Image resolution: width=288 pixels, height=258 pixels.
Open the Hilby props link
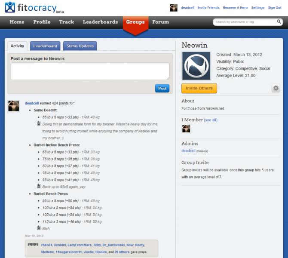coord(97,245)
